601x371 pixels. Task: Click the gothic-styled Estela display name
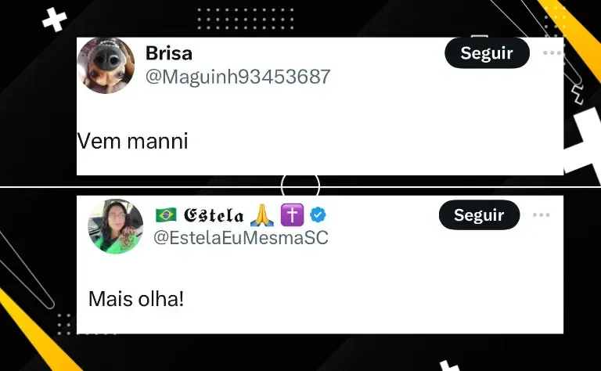point(214,215)
